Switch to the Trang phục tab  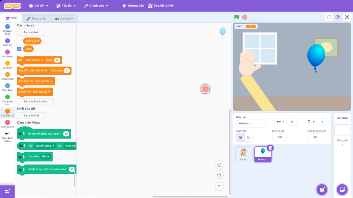[37, 19]
